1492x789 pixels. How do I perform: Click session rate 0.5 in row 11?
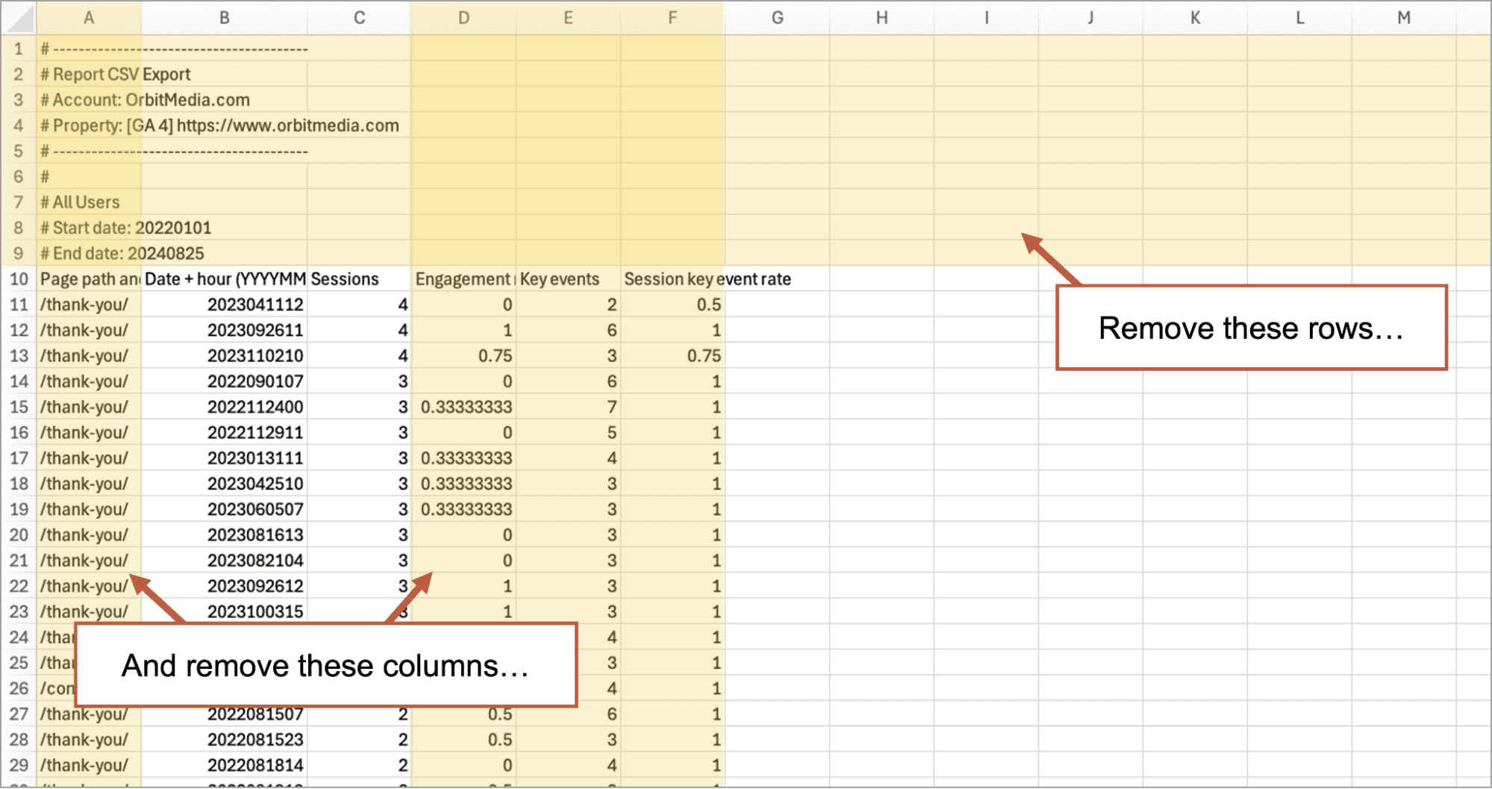(x=672, y=305)
